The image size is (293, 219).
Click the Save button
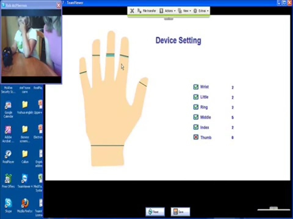(180, 212)
